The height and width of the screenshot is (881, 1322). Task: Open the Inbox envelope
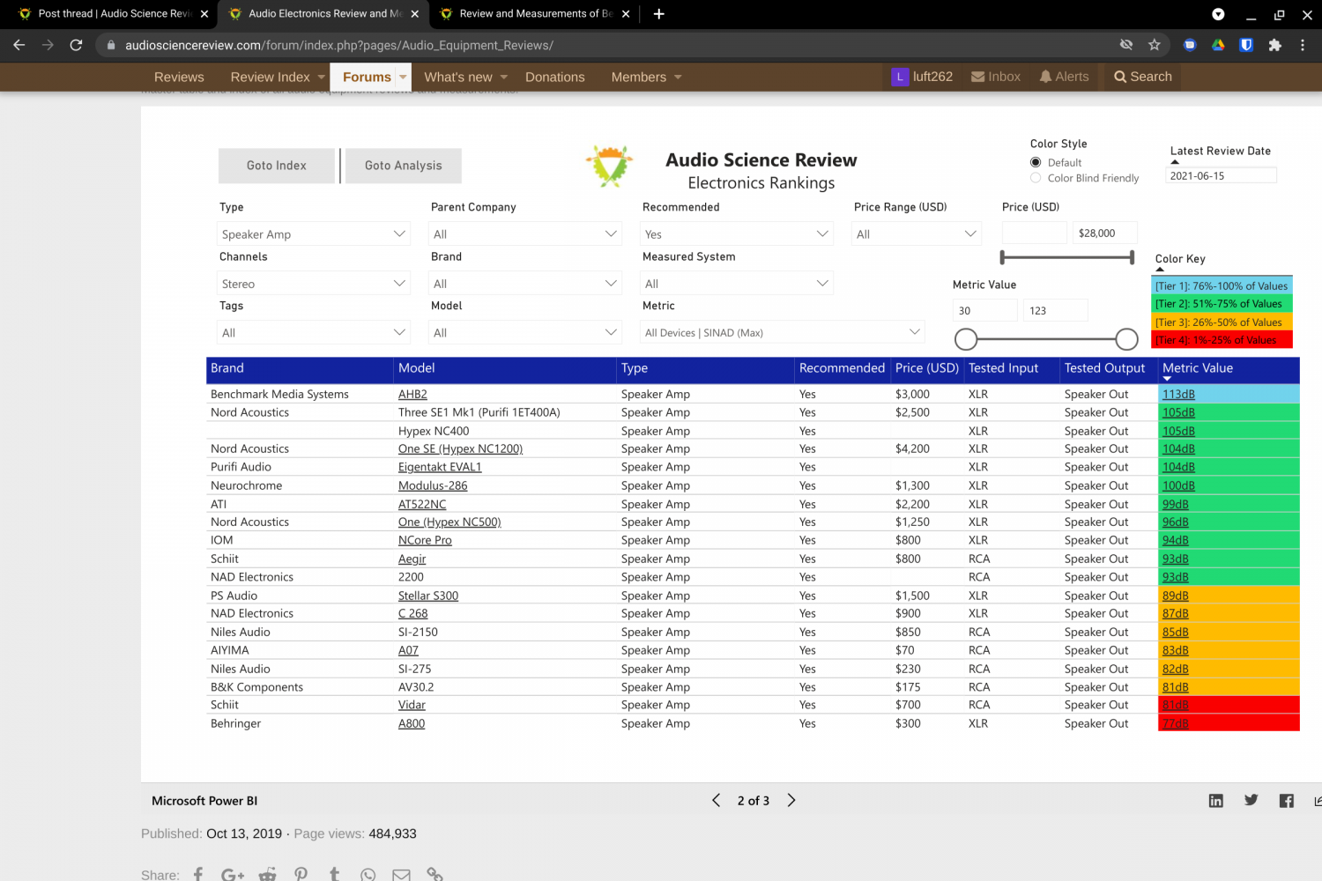pyautogui.click(x=996, y=77)
